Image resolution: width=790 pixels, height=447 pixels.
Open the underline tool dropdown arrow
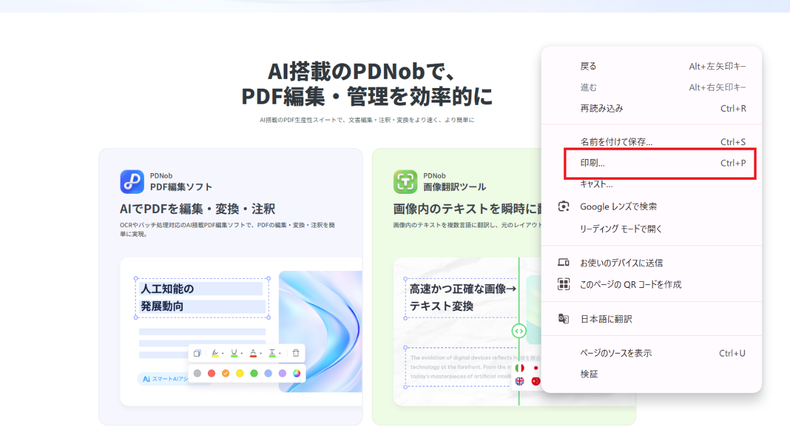tap(241, 353)
